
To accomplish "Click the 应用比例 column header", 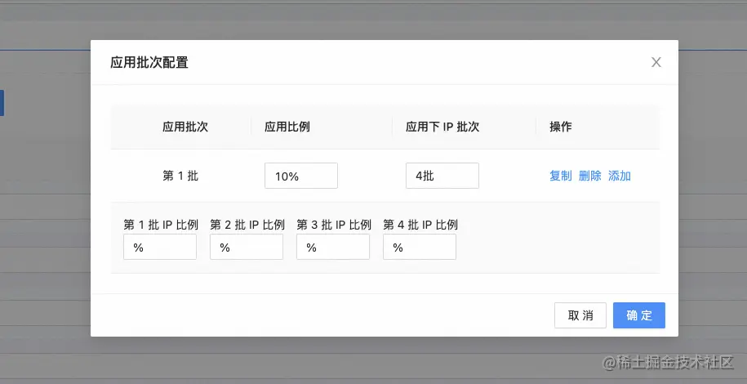I will point(287,127).
